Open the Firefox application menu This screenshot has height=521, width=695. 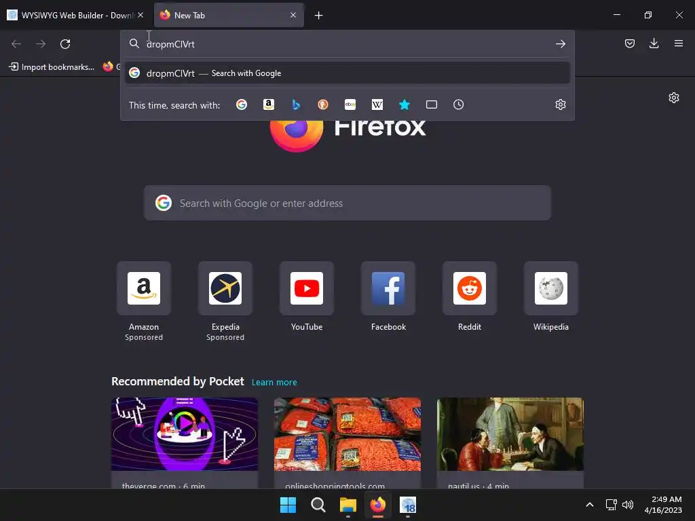click(678, 43)
